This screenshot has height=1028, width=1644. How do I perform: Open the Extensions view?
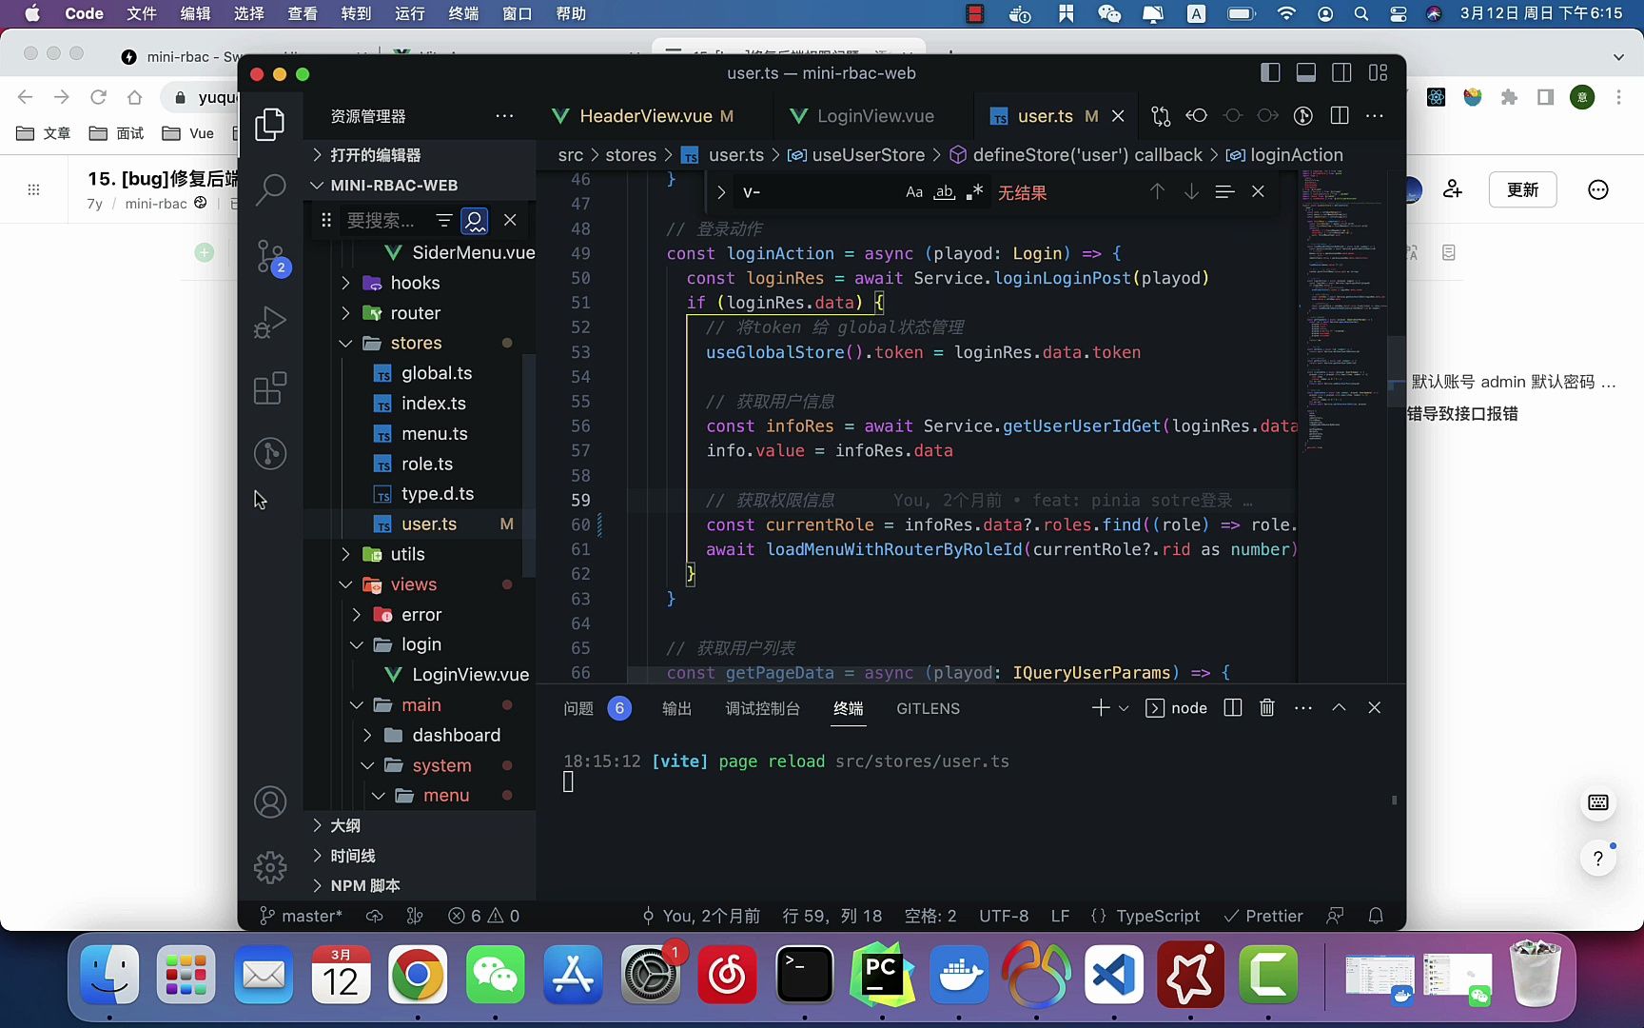click(x=270, y=387)
